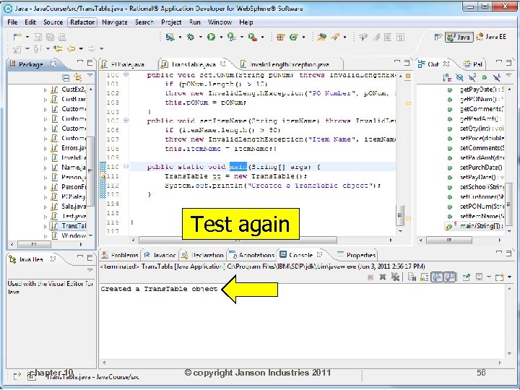Click the editor horizontal scrollbar
Viewport: 520px width, 390px height.
(238, 240)
